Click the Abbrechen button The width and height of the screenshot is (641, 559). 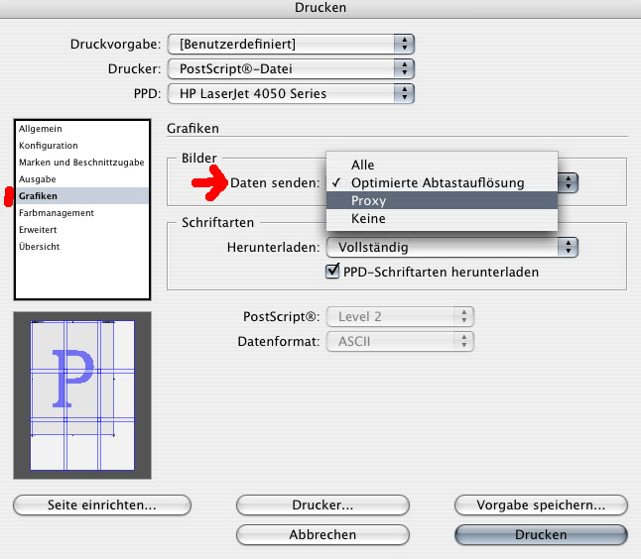(x=322, y=535)
